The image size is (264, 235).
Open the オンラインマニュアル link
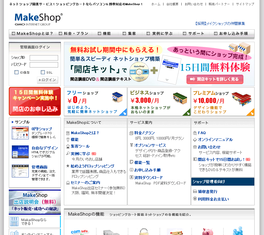(x=215, y=140)
